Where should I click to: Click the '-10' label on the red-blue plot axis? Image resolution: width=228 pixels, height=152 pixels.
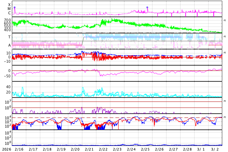(8, 61)
